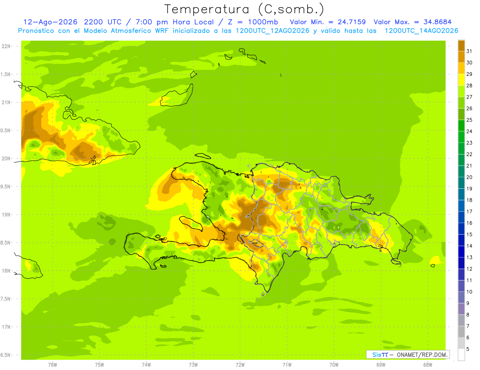Click the "1.5N" latitude axis label
This screenshot has height=370, width=480.
tap(6, 74)
